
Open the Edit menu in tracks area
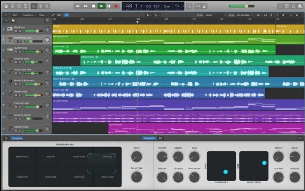click(15, 15)
